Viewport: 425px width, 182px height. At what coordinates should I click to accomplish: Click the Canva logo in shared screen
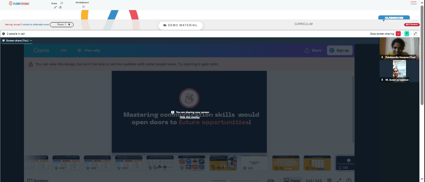point(41,50)
